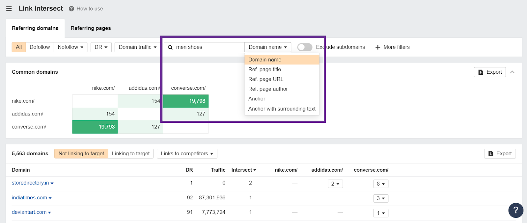This screenshot has width=527, height=223.
Task: Choose Domain name option in dropdown list
Action: [x=282, y=60]
